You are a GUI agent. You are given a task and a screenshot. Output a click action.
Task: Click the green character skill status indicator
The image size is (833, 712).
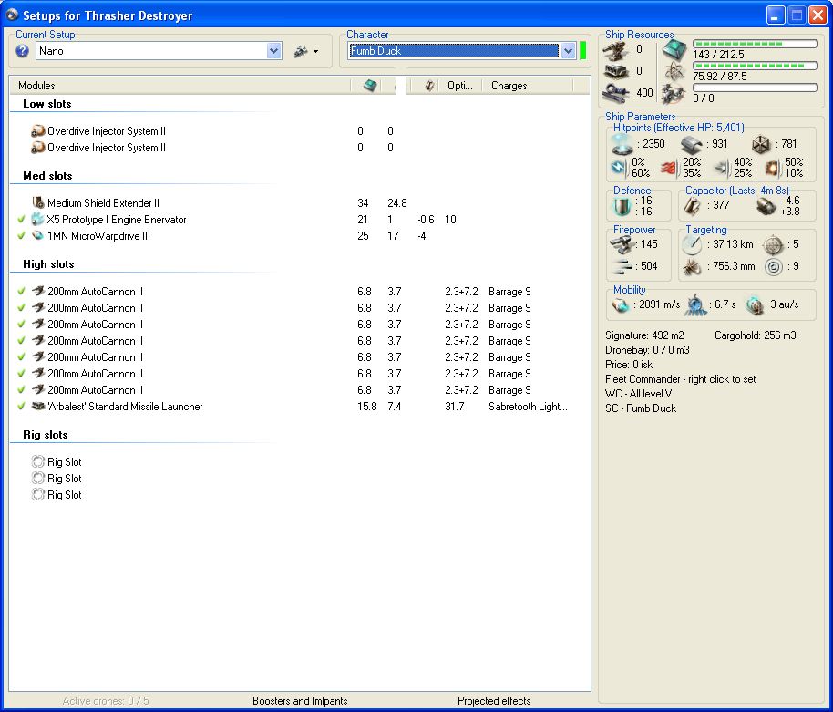coord(582,50)
